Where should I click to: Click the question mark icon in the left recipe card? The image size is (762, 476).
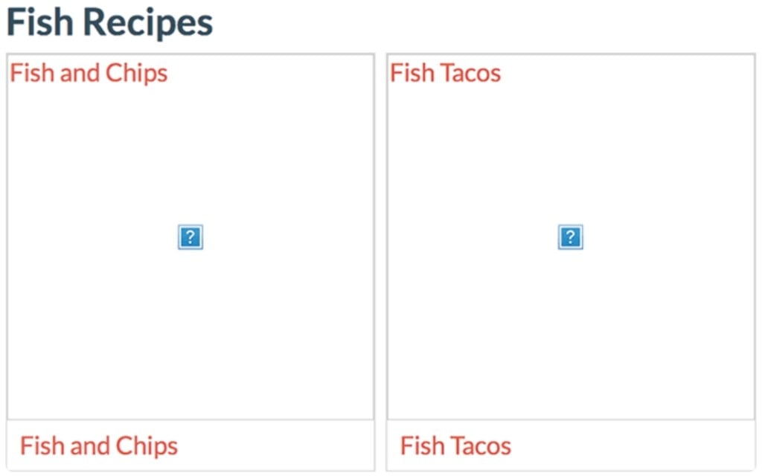(190, 237)
